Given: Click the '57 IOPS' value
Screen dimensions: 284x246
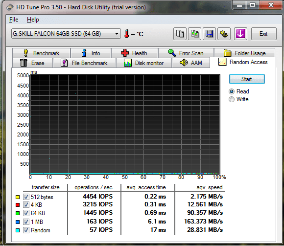Looking at the screenshot, I should tap(101, 230).
